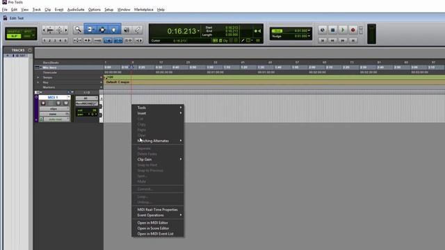445x250 pixels.
Task: Open Clip Gain submenu in context menu
Action: click(x=158, y=159)
